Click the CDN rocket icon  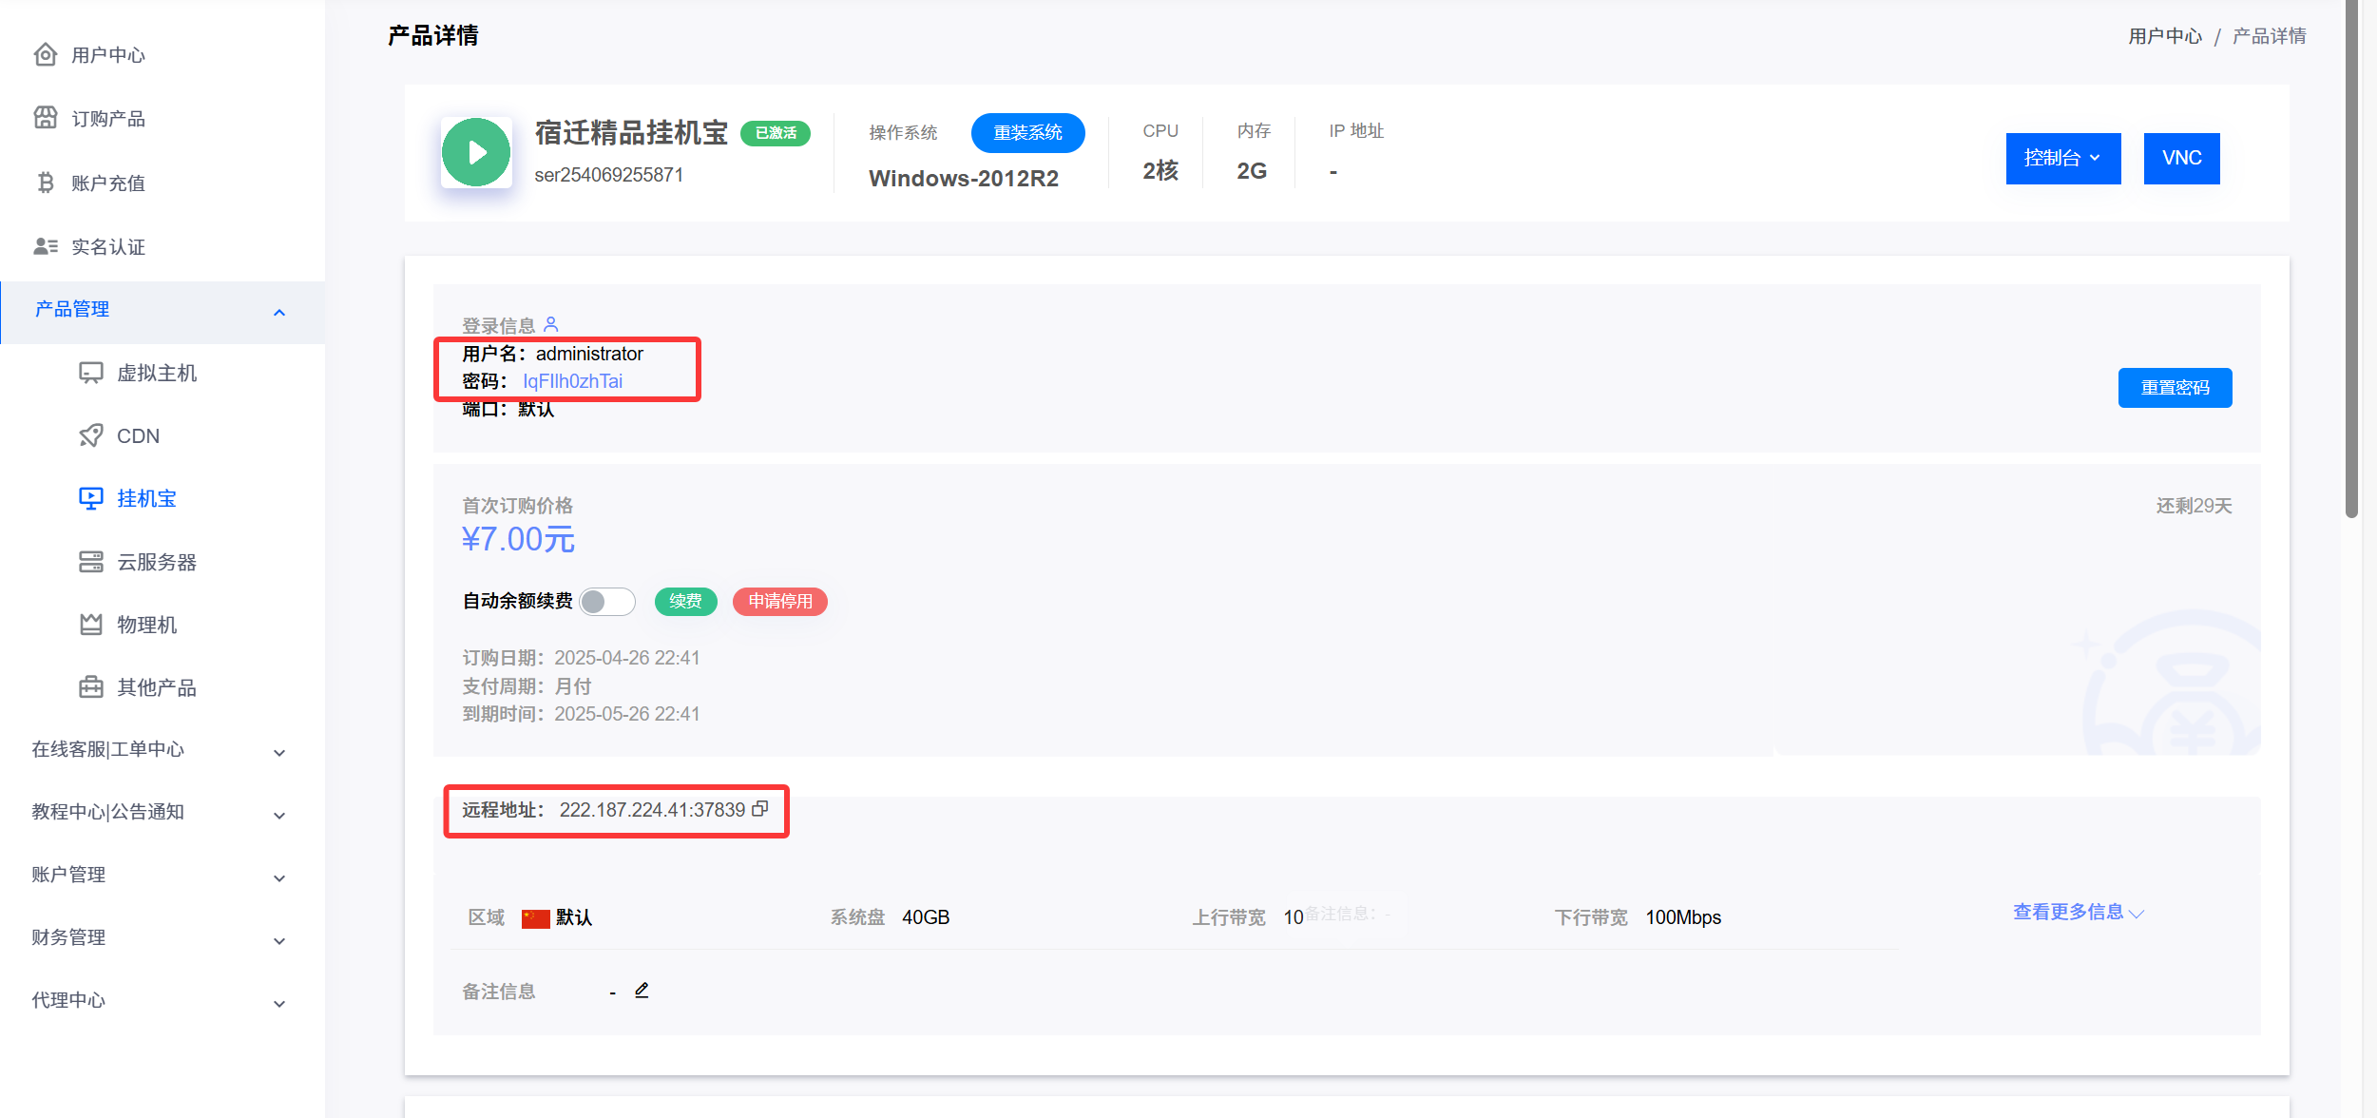pos(91,435)
